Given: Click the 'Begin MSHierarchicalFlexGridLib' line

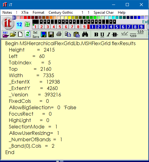Looking at the screenshot, I should pyautogui.click(x=70, y=44).
